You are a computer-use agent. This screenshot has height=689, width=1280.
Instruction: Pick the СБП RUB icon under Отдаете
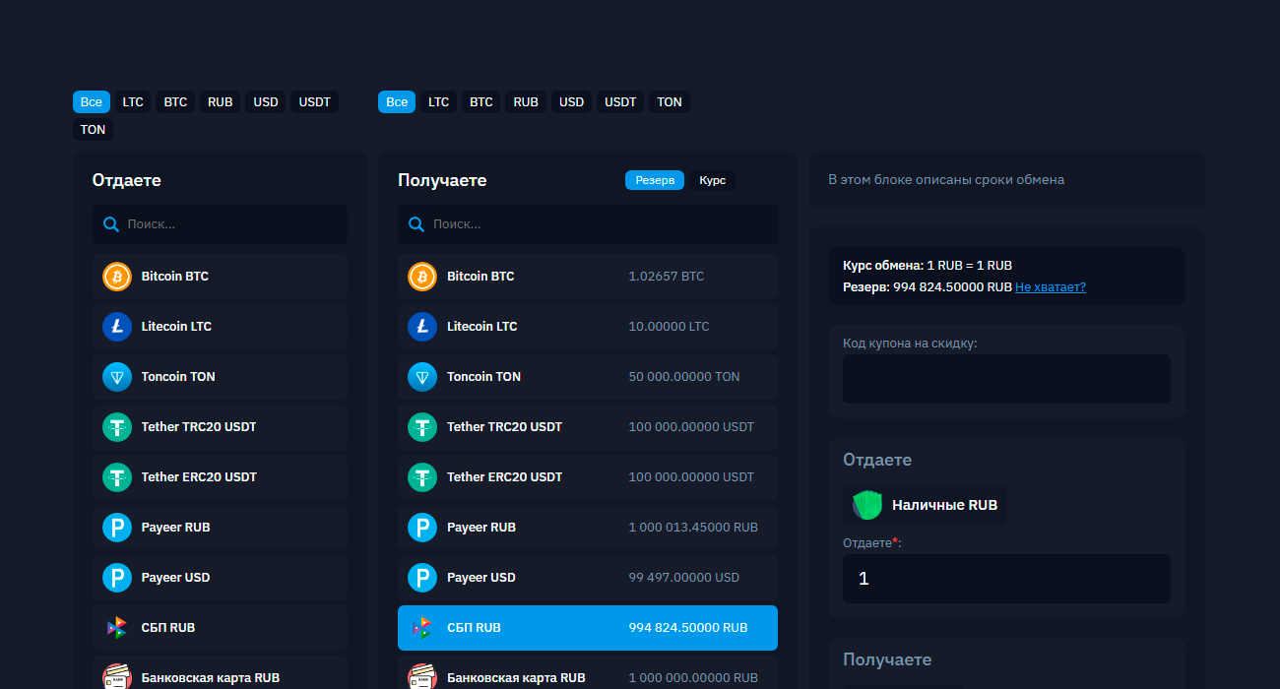(x=117, y=628)
